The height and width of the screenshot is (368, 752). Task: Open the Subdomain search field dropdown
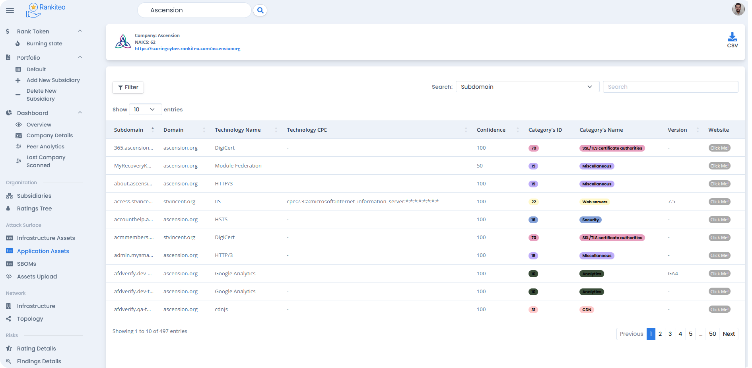(x=527, y=87)
